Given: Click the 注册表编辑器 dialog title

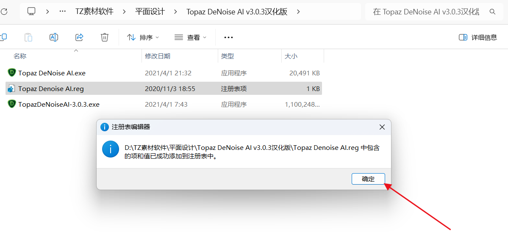Looking at the screenshot, I should click(131, 127).
